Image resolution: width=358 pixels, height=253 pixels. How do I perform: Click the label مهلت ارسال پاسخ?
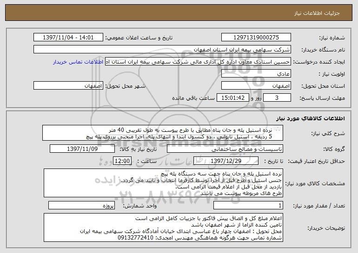[x=322, y=98]
